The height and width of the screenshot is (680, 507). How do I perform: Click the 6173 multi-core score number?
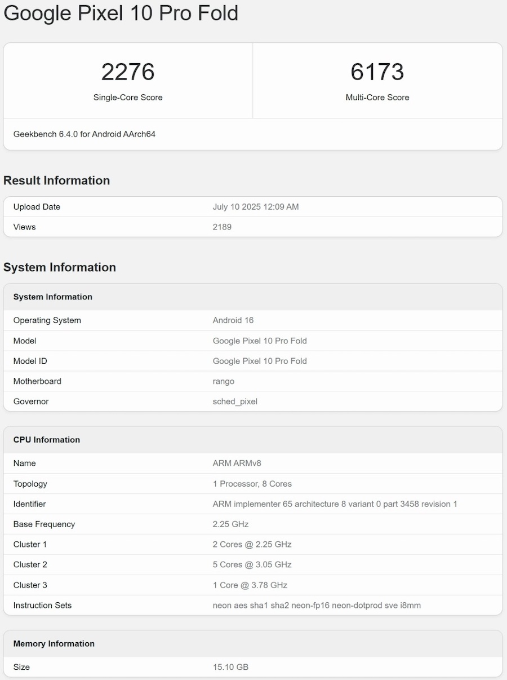(x=377, y=72)
